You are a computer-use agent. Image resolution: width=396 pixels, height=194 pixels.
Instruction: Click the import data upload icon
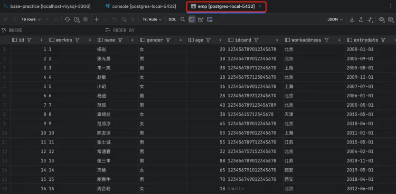click(361, 19)
